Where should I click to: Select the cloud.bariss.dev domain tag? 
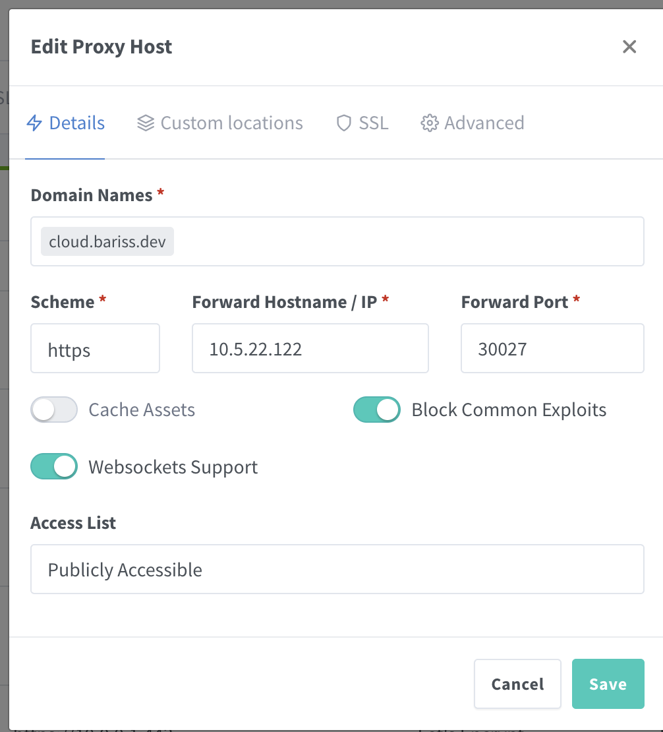pos(107,241)
